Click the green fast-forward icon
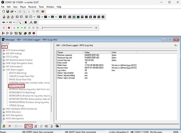This screenshot has width=181, height=133. tap(25, 28)
